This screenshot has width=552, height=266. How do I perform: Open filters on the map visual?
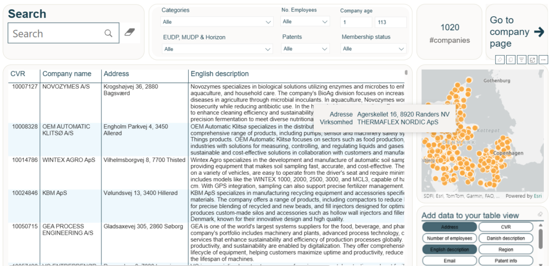[x=521, y=59]
